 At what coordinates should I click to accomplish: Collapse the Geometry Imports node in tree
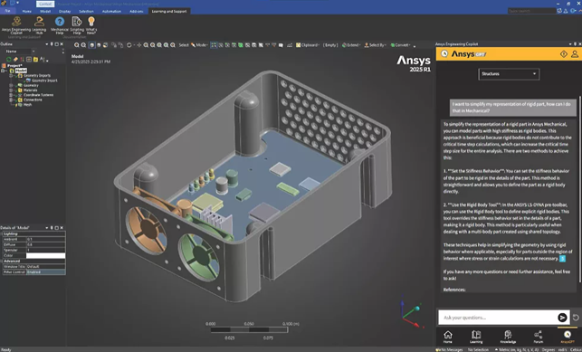(x=11, y=76)
